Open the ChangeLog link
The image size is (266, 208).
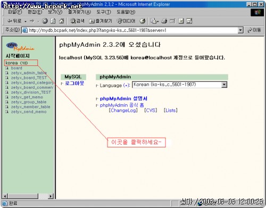[x=123, y=111]
